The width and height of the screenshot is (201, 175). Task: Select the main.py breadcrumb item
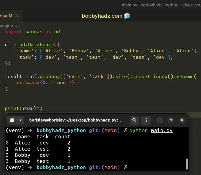tap(4, 25)
